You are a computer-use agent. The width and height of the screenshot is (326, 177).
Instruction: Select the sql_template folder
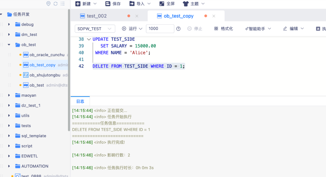coord(34,136)
